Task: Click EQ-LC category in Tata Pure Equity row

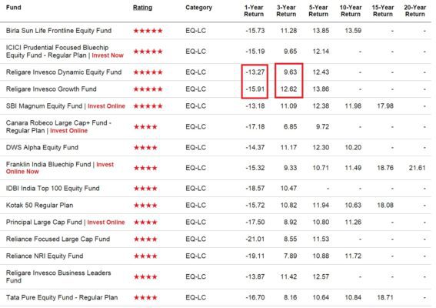Action: pos(196,297)
